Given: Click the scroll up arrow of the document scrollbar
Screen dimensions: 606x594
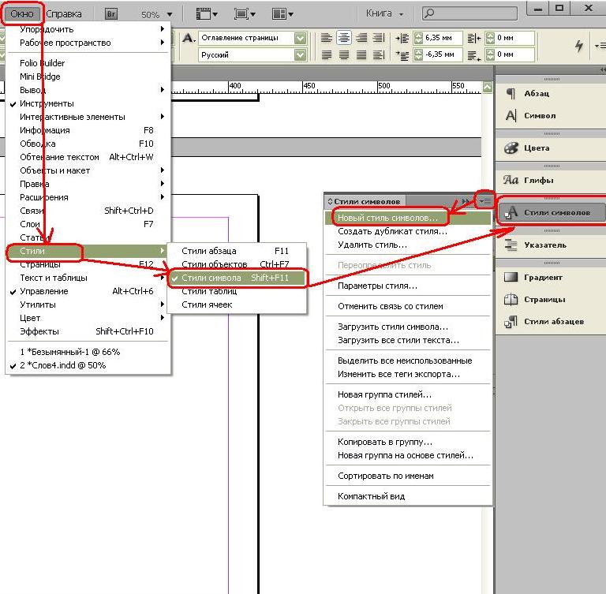Looking at the screenshot, I should (x=488, y=88).
